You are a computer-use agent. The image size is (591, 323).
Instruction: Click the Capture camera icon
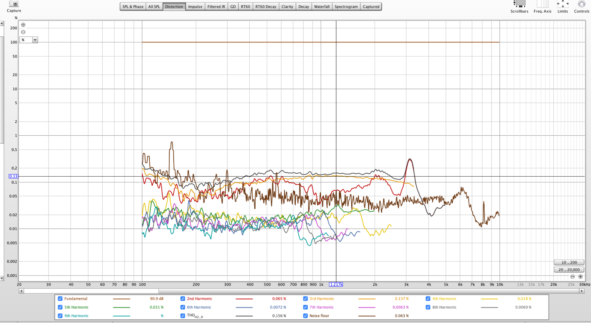(x=14, y=3)
